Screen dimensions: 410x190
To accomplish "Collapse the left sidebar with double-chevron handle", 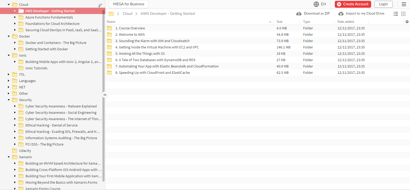I will click(x=105, y=95).
